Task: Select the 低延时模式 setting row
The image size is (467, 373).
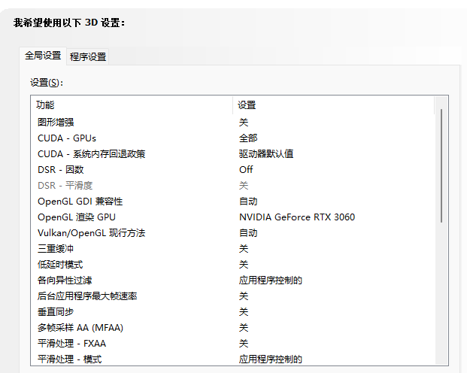Action: point(60,265)
